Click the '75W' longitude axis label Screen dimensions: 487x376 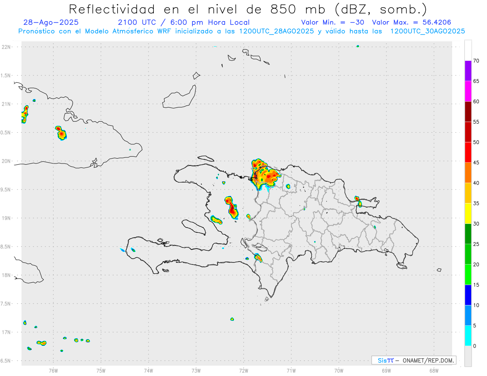pos(101,370)
